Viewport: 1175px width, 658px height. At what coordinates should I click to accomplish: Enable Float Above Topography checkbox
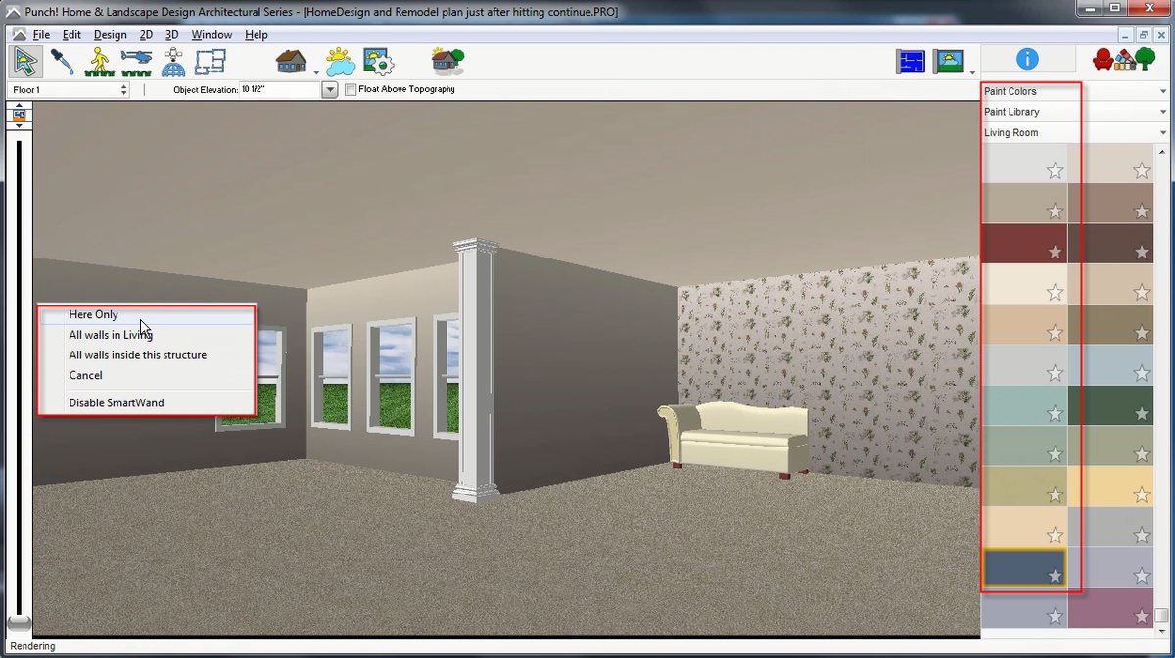click(351, 89)
